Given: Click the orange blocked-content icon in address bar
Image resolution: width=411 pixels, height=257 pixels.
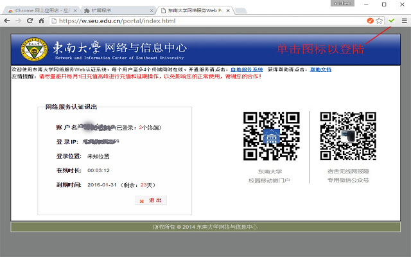Looking at the screenshot, I should (x=370, y=21).
